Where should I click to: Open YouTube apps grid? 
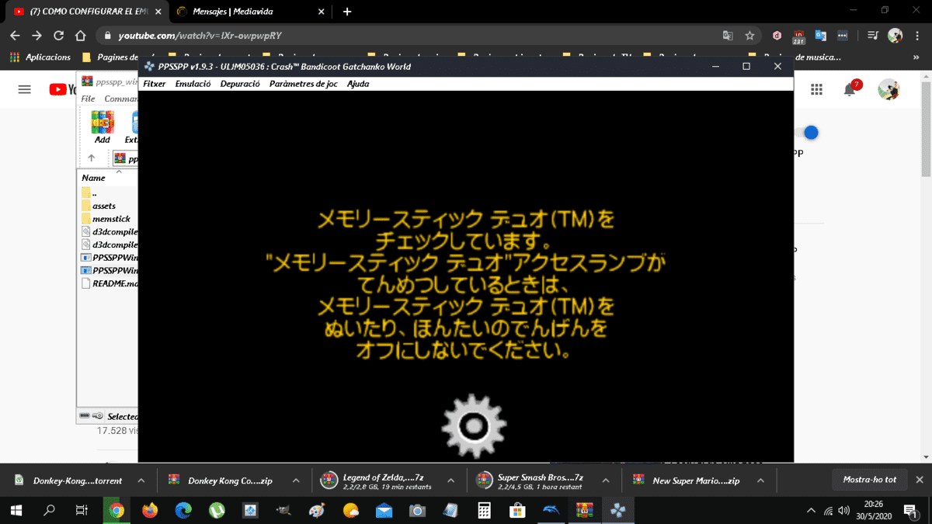(x=816, y=89)
